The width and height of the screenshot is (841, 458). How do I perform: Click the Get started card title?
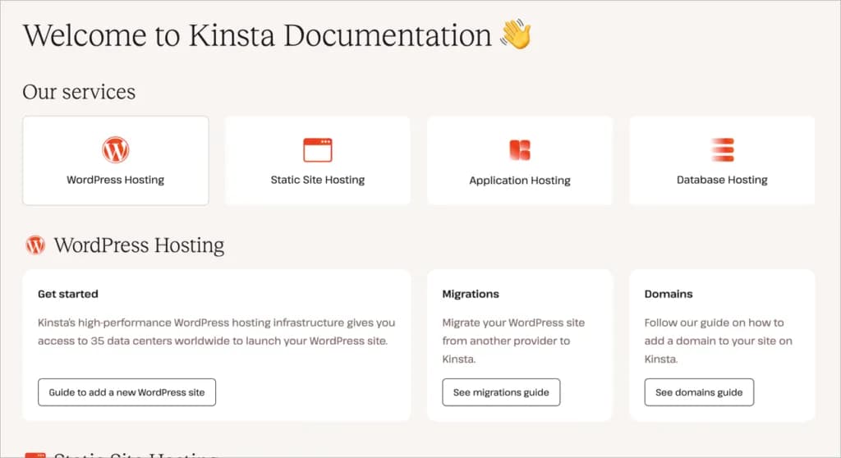coord(68,294)
